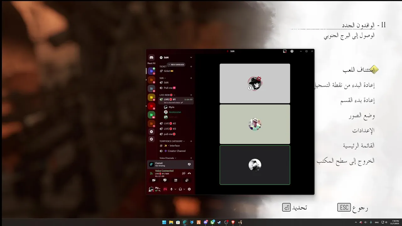Collapse the TICKET category header
This screenshot has width=402, height=226.
coord(163,67)
